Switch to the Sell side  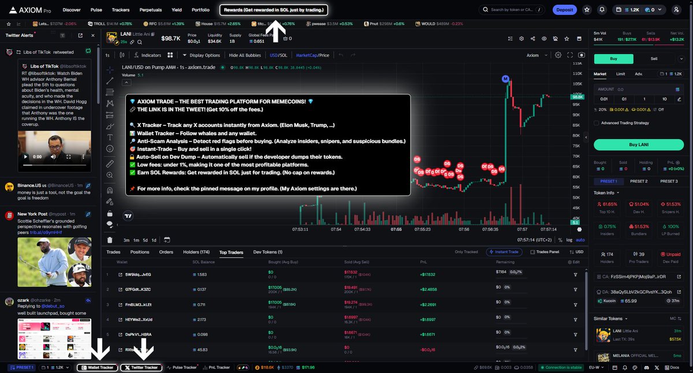point(654,58)
